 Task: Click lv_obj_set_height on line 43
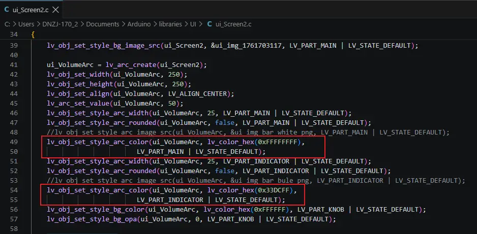click(80, 84)
